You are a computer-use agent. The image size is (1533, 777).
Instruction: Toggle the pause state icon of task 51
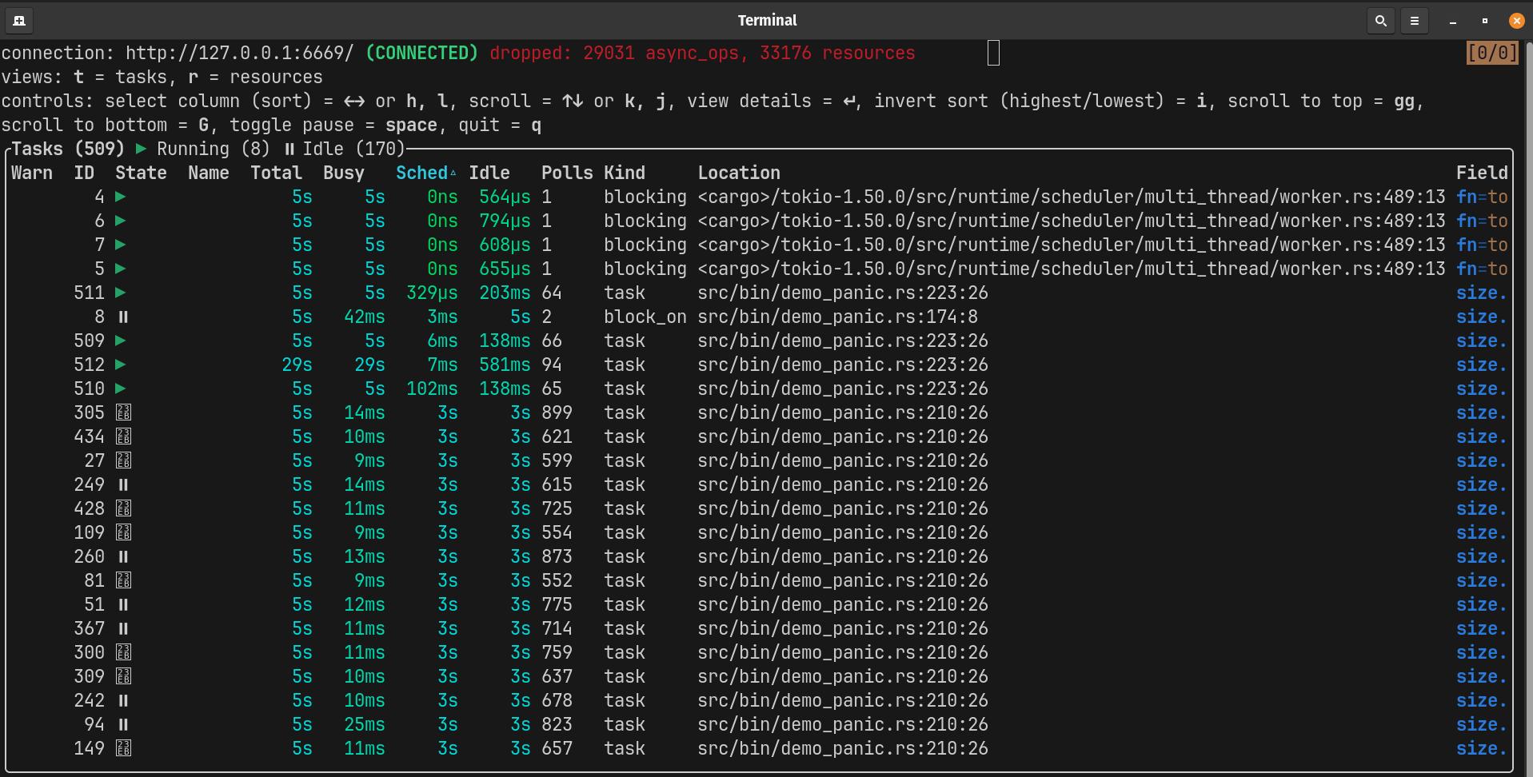click(x=122, y=604)
